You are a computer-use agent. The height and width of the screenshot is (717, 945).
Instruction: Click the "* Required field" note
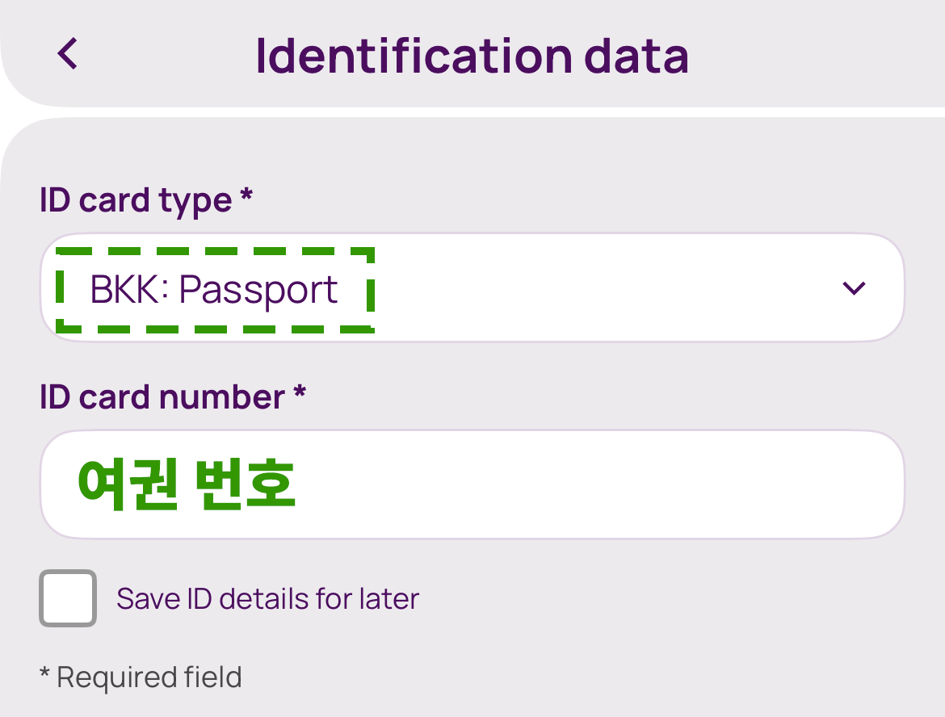coord(141,677)
